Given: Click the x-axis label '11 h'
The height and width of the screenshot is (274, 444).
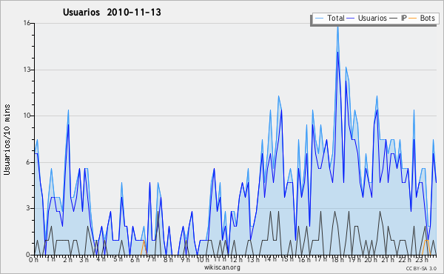Looking at the screenshot, I should pos(220,259).
